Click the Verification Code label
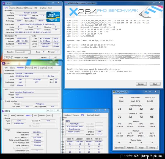This screenshot has height=159, width=165. point(76,52)
